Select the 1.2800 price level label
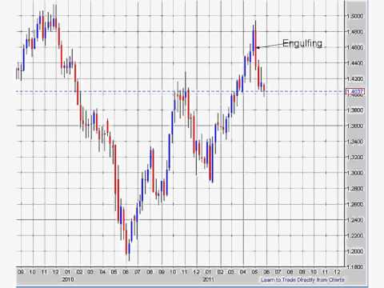 coord(355,189)
